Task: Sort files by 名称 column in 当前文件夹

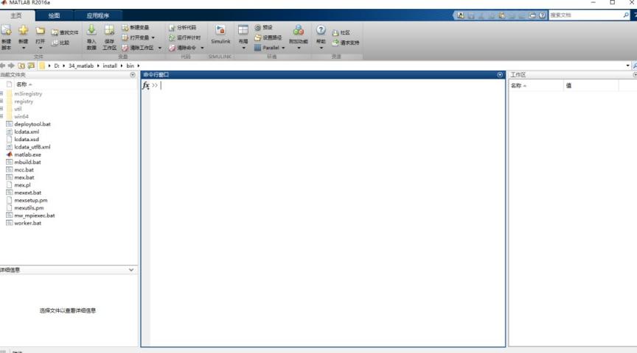Action: 21,85
